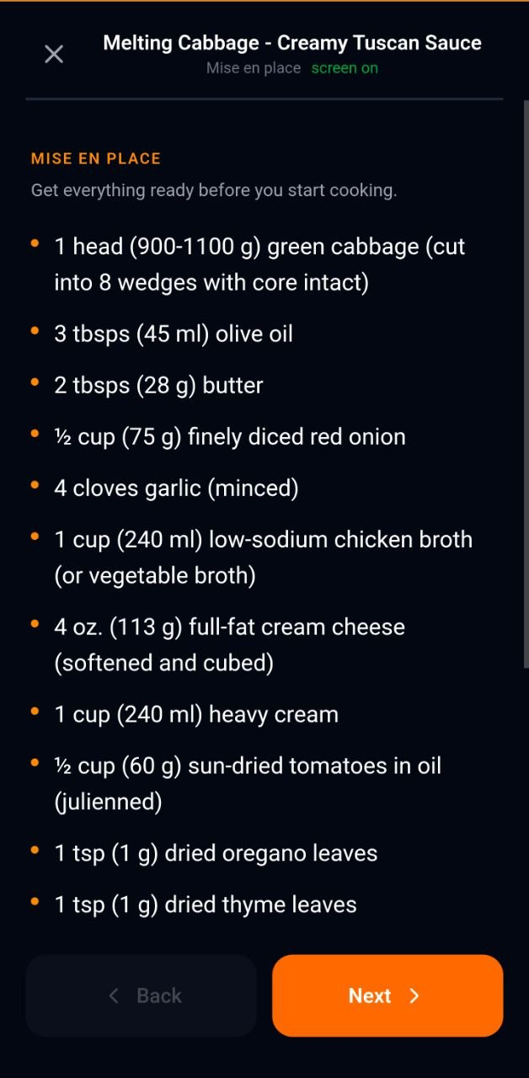529x1078 pixels.
Task: Tap the sun-dried tomatoes ingredient
Action: point(248,783)
